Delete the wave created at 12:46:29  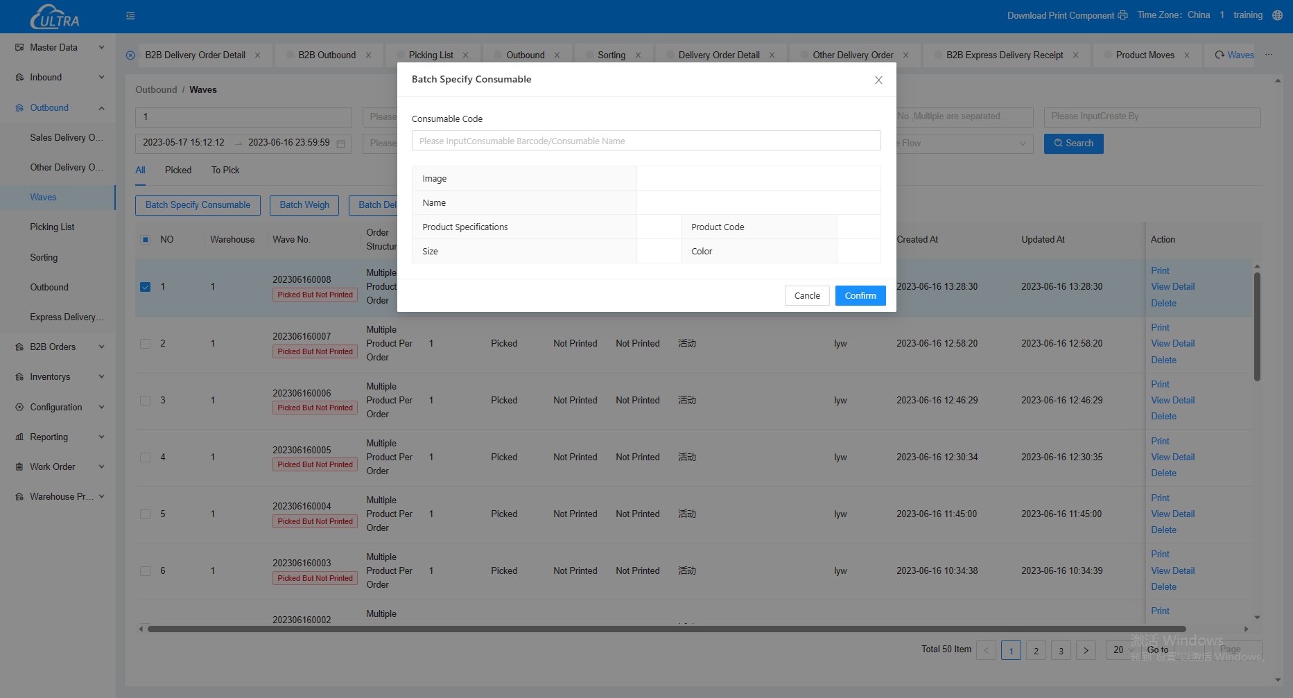1163,417
